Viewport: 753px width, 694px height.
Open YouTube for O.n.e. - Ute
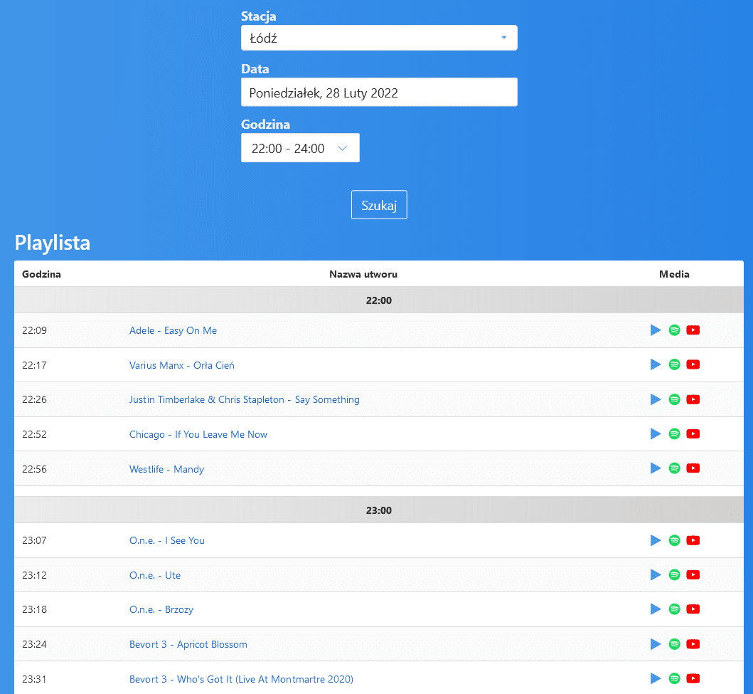[693, 575]
